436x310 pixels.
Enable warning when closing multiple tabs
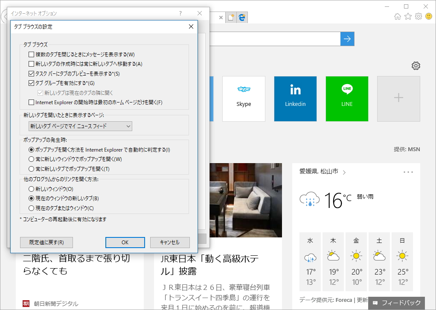tap(32, 54)
